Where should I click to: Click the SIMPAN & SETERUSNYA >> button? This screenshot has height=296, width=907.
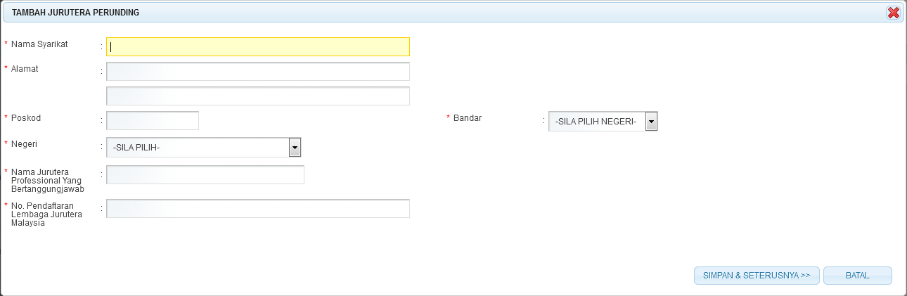757,276
